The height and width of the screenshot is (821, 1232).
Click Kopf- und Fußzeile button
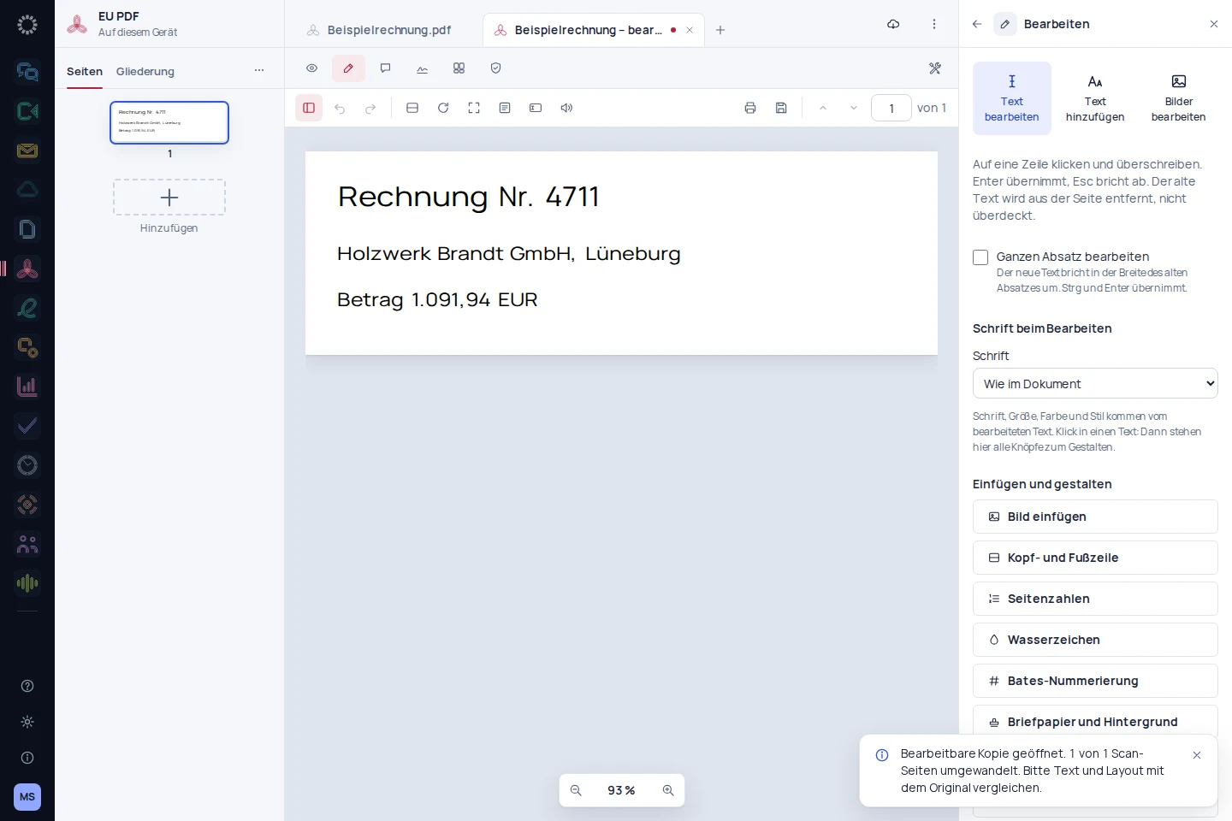(x=1095, y=558)
